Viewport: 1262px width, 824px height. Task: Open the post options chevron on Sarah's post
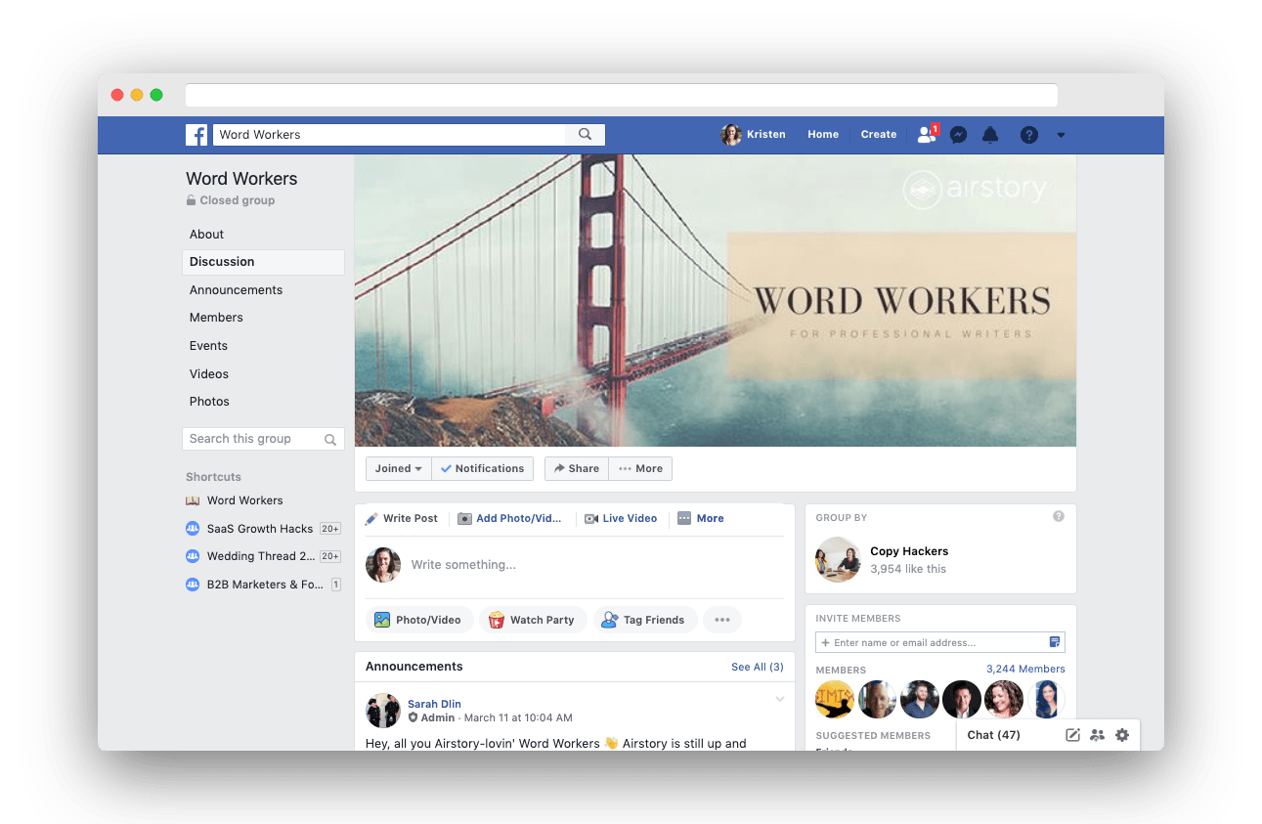(x=780, y=699)
